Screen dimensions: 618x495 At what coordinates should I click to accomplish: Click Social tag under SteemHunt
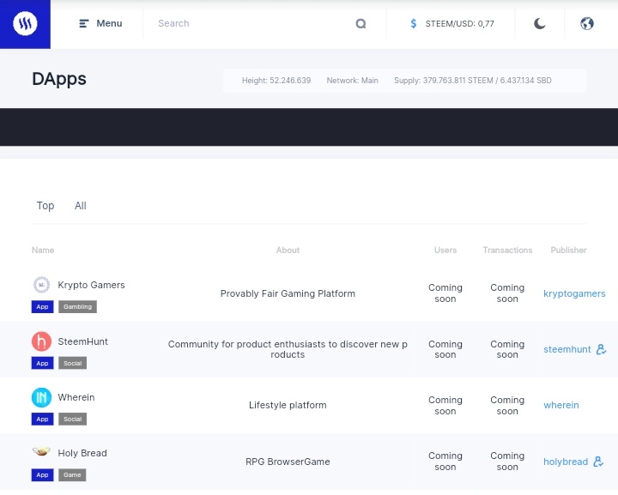pos(72,363)
